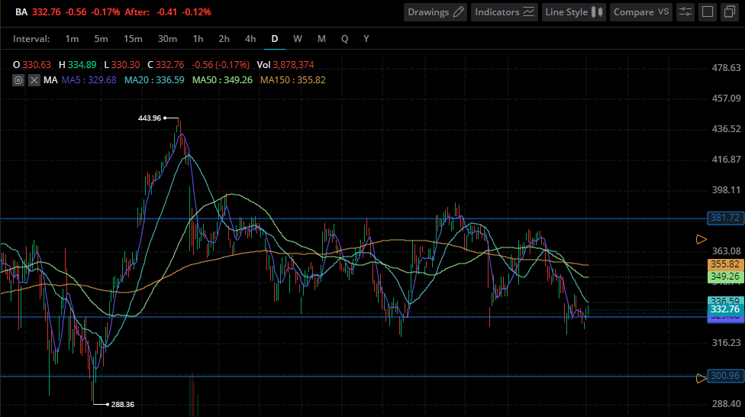This screenshot has height=417, width=745.
Task: Click the After hours -0.41 change
Action: [x=168, y=12]
